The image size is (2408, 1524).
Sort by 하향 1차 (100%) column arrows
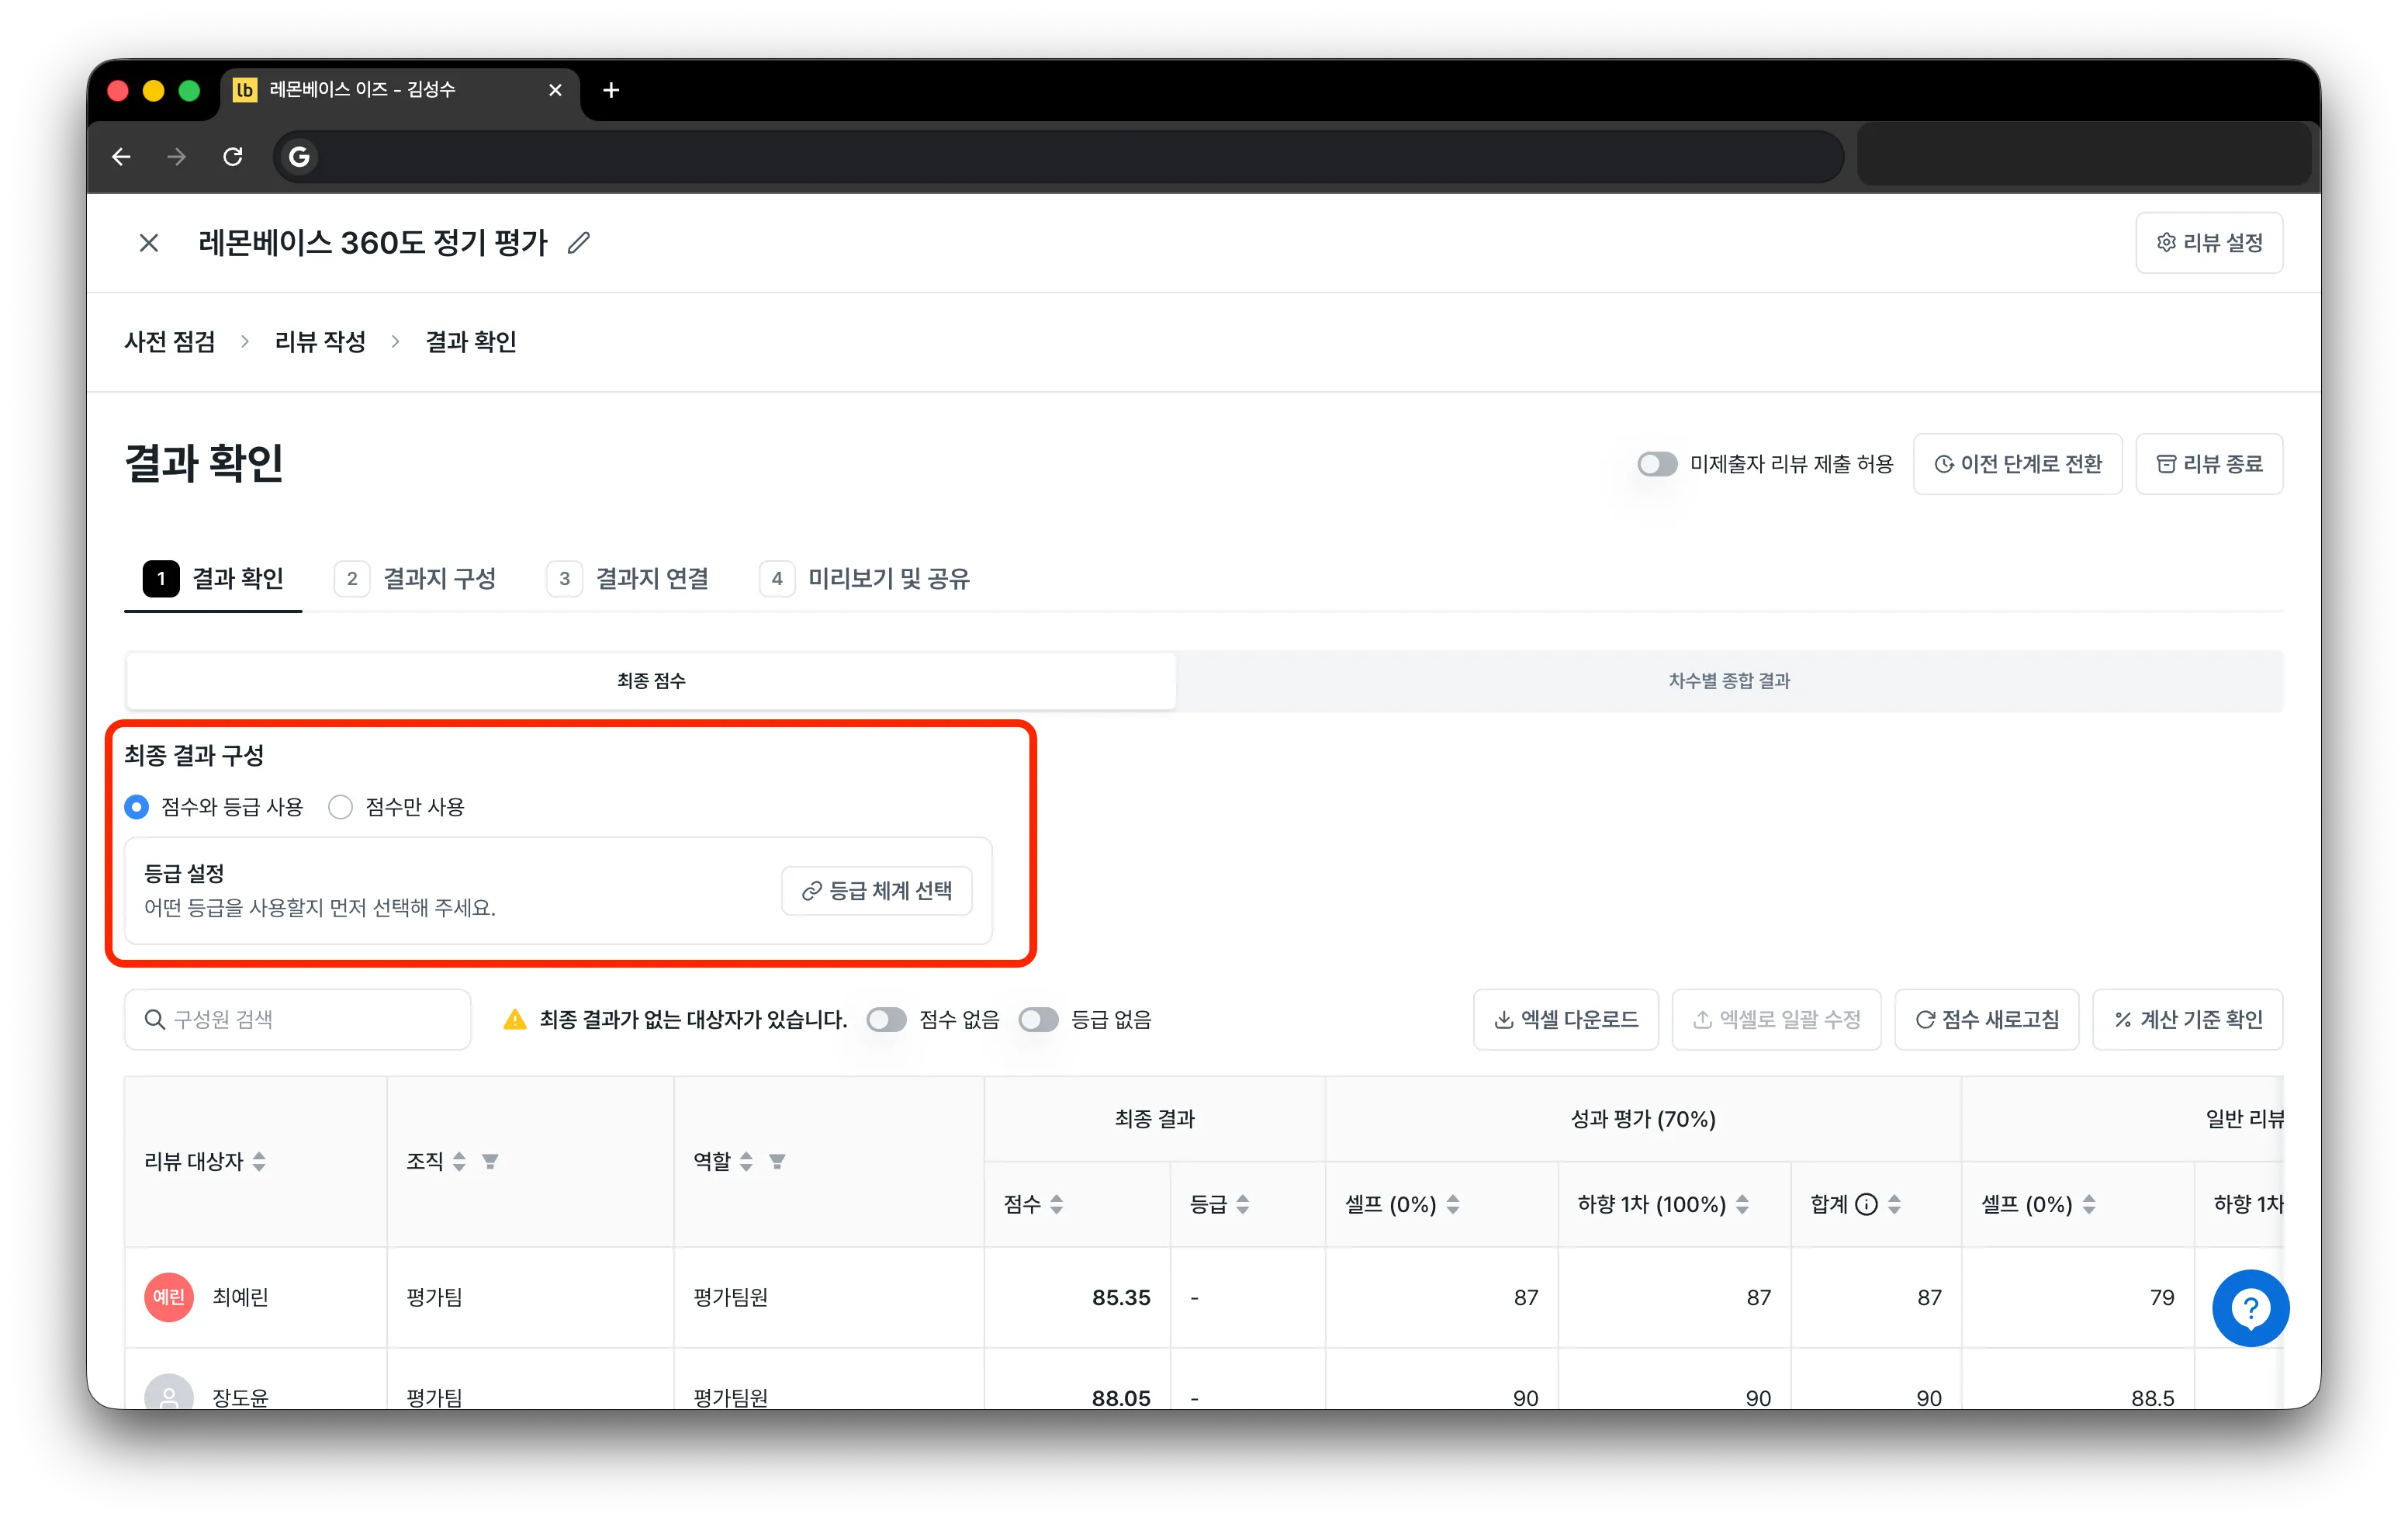1743,1204
